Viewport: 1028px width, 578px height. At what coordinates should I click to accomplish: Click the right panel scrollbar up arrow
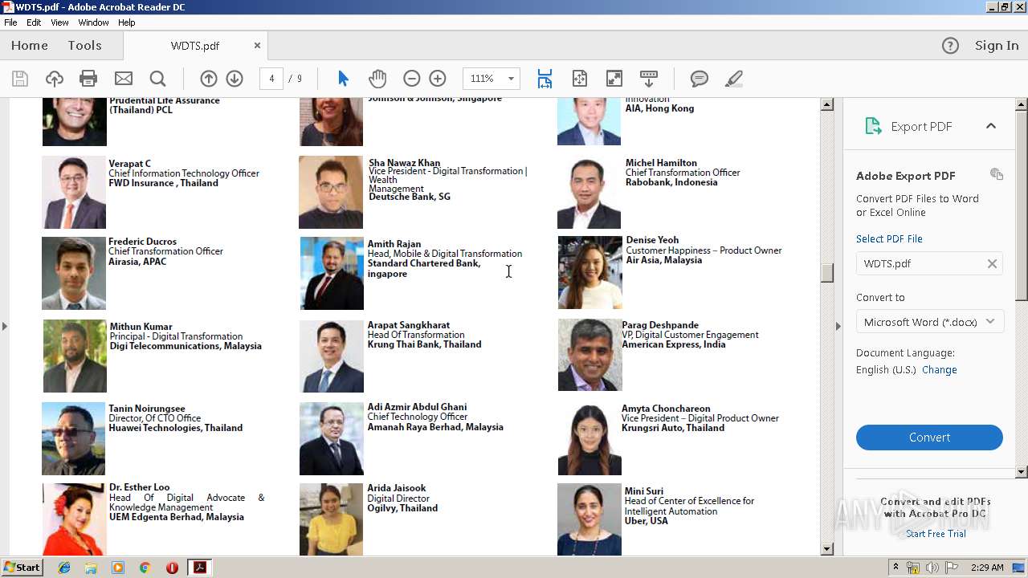[1022, 104]
